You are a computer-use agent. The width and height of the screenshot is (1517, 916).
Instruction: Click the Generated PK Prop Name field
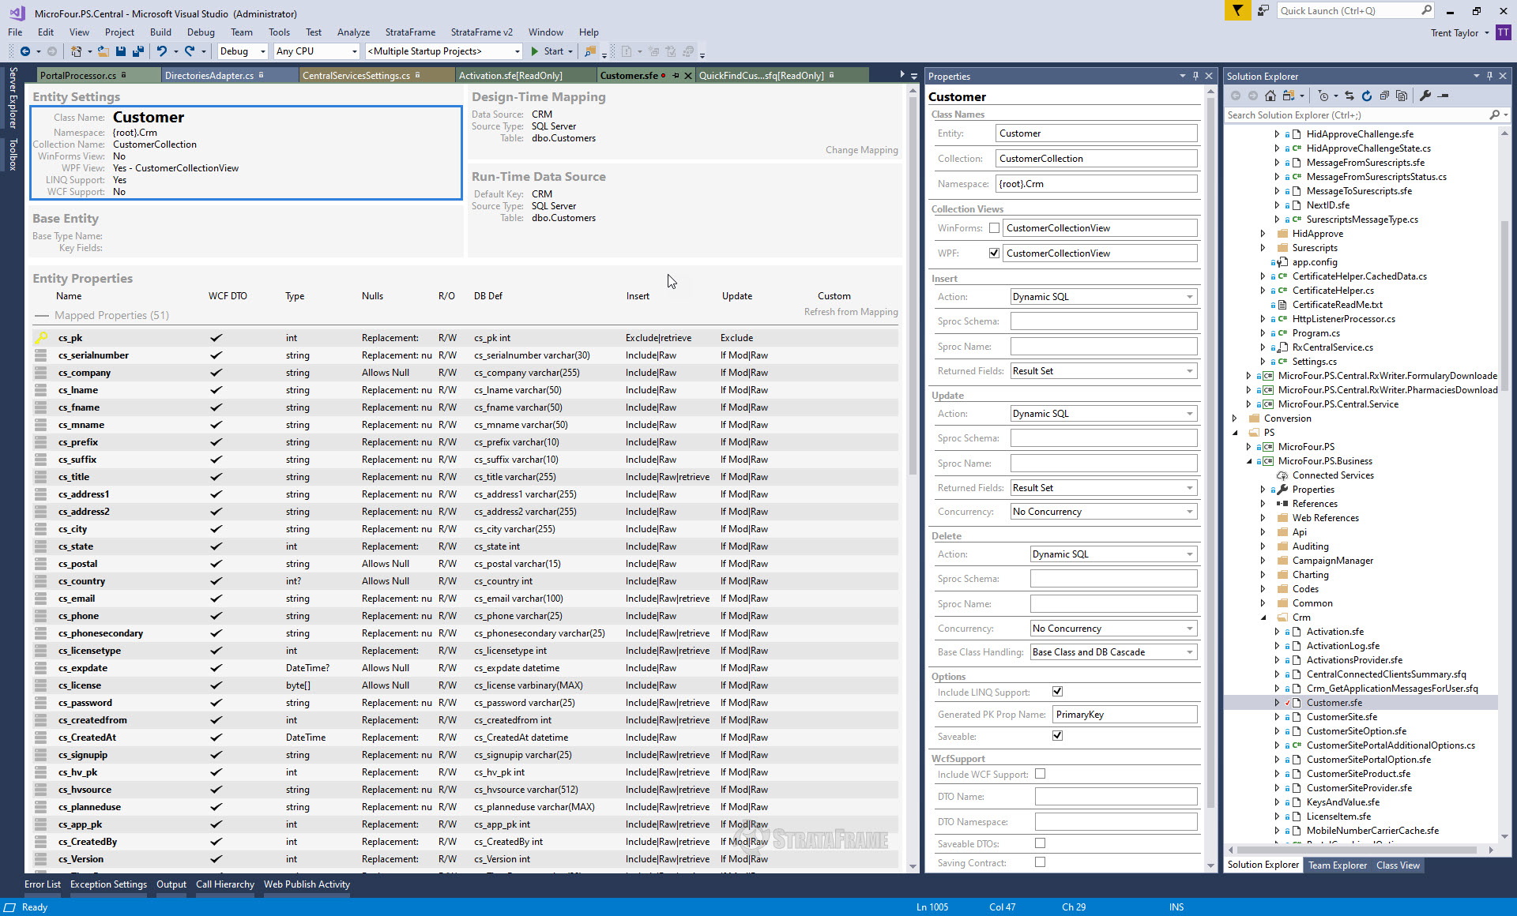(1125, 715)
